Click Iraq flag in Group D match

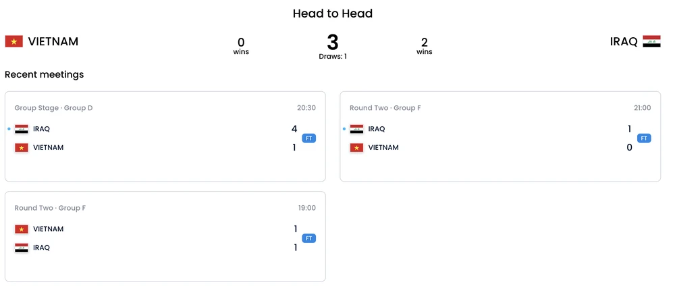click(22, 129)
